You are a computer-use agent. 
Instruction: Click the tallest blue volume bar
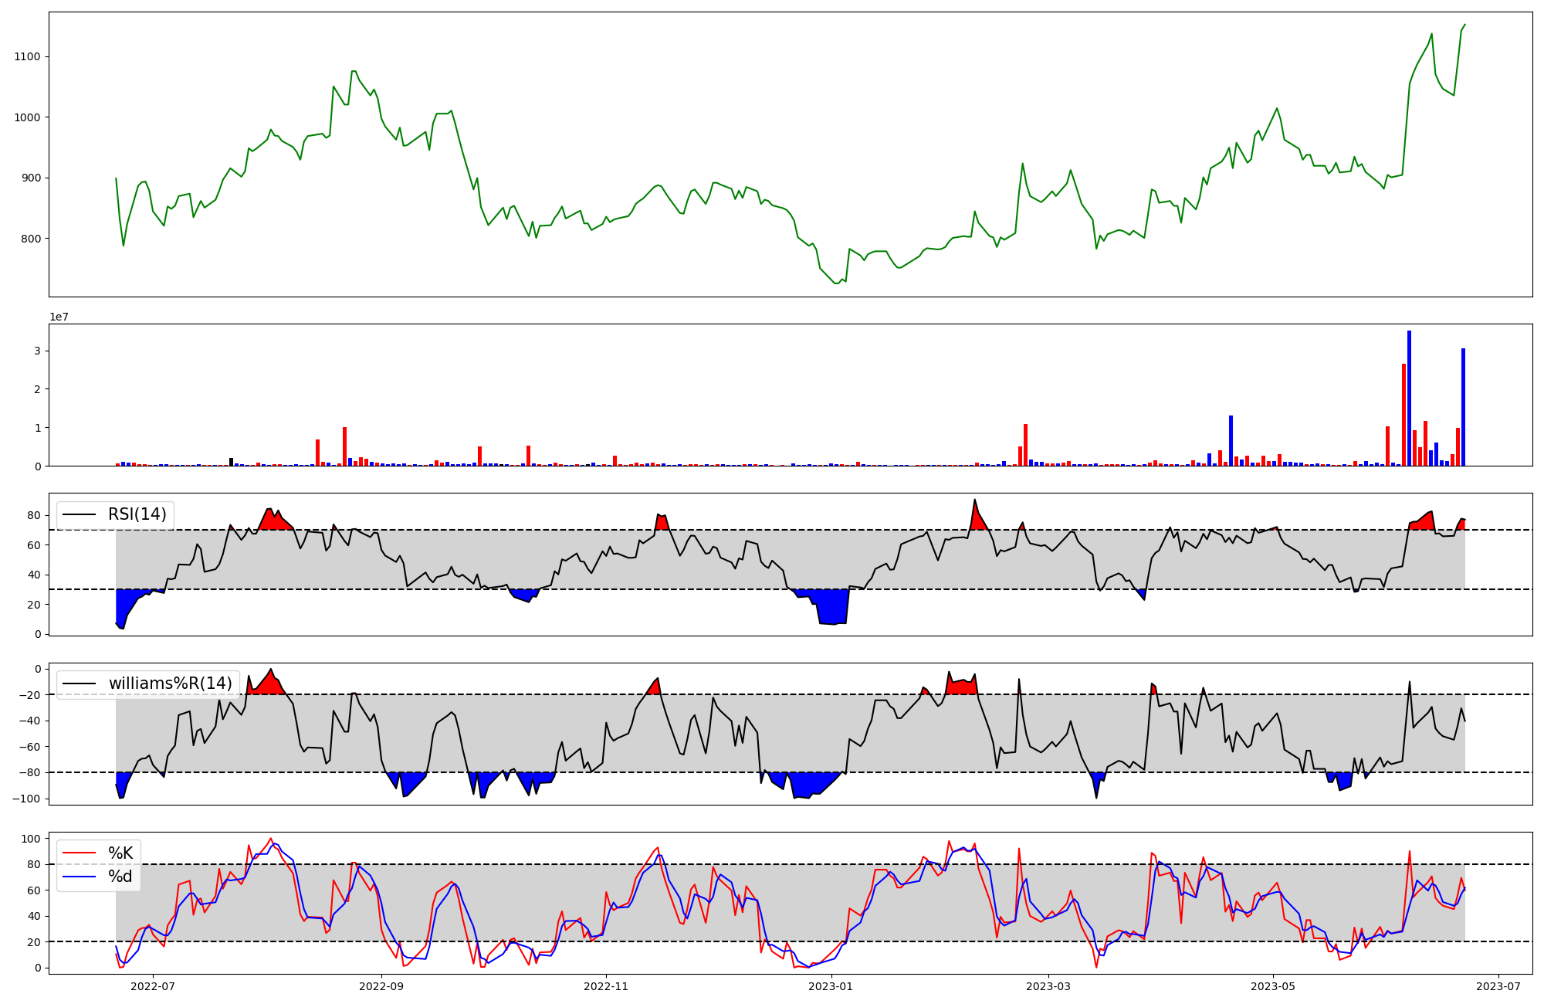(x=1409, y=399)
